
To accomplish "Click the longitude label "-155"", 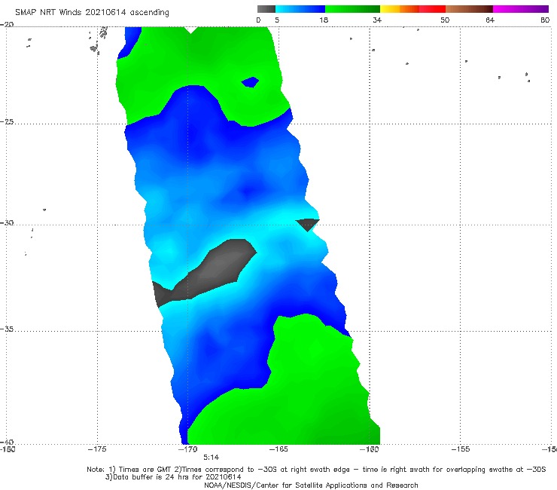I will pos(461,449).
